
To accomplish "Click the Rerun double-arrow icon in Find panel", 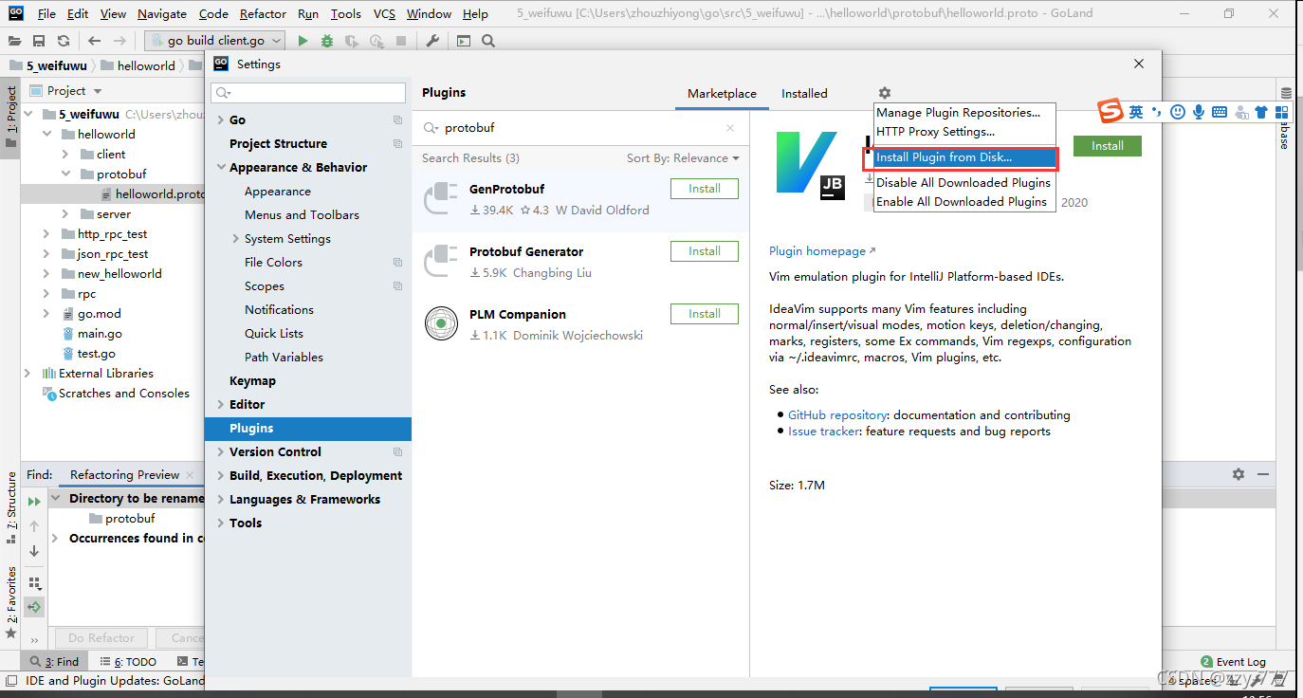I will coord(34,501).
